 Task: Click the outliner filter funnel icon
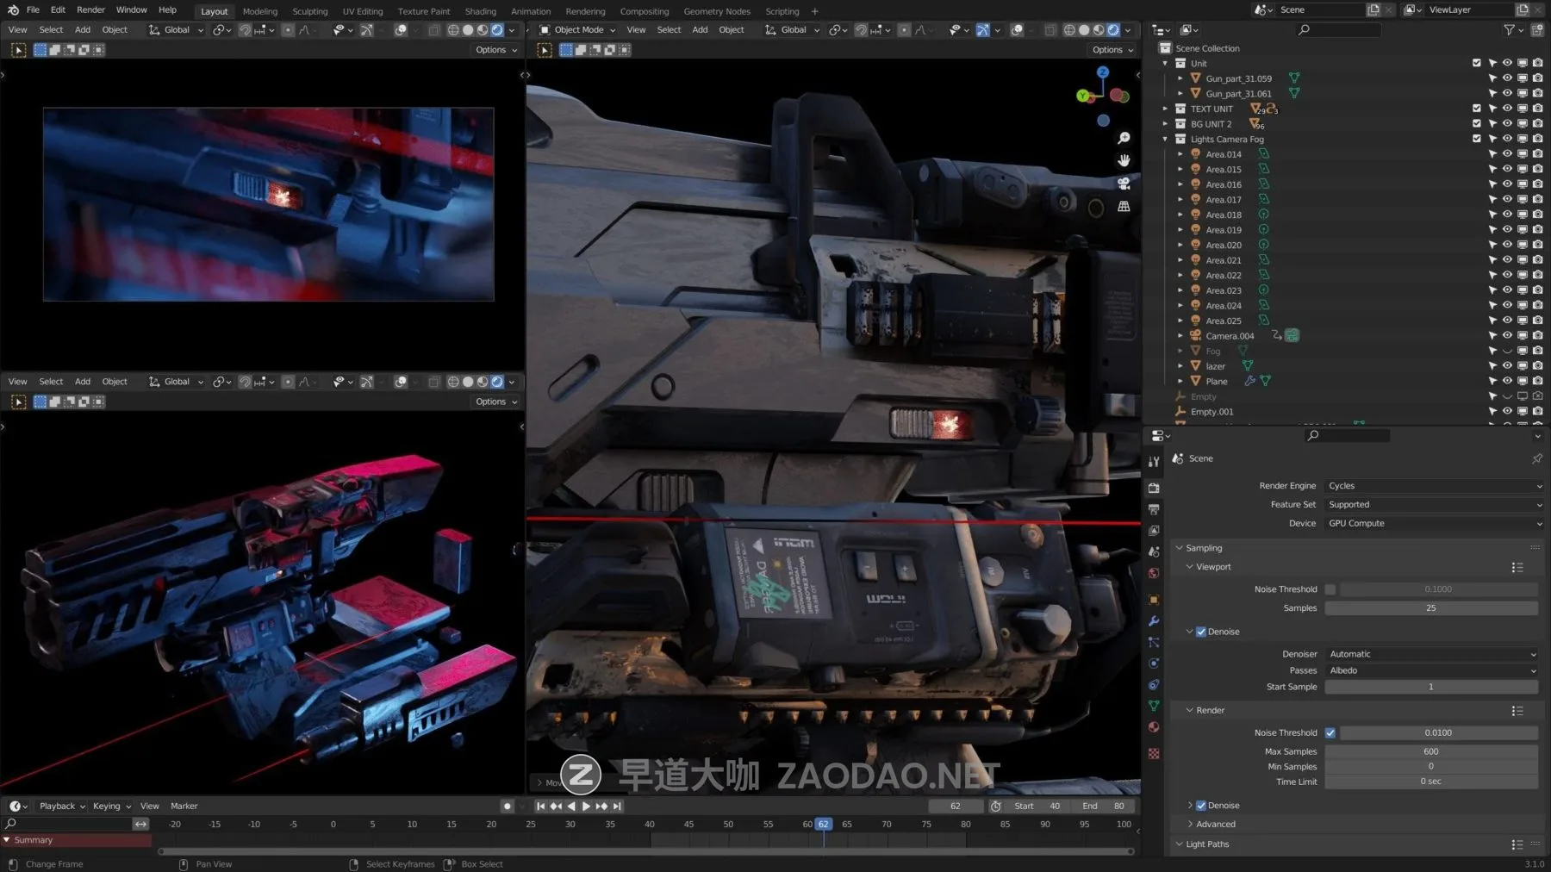1509,30
